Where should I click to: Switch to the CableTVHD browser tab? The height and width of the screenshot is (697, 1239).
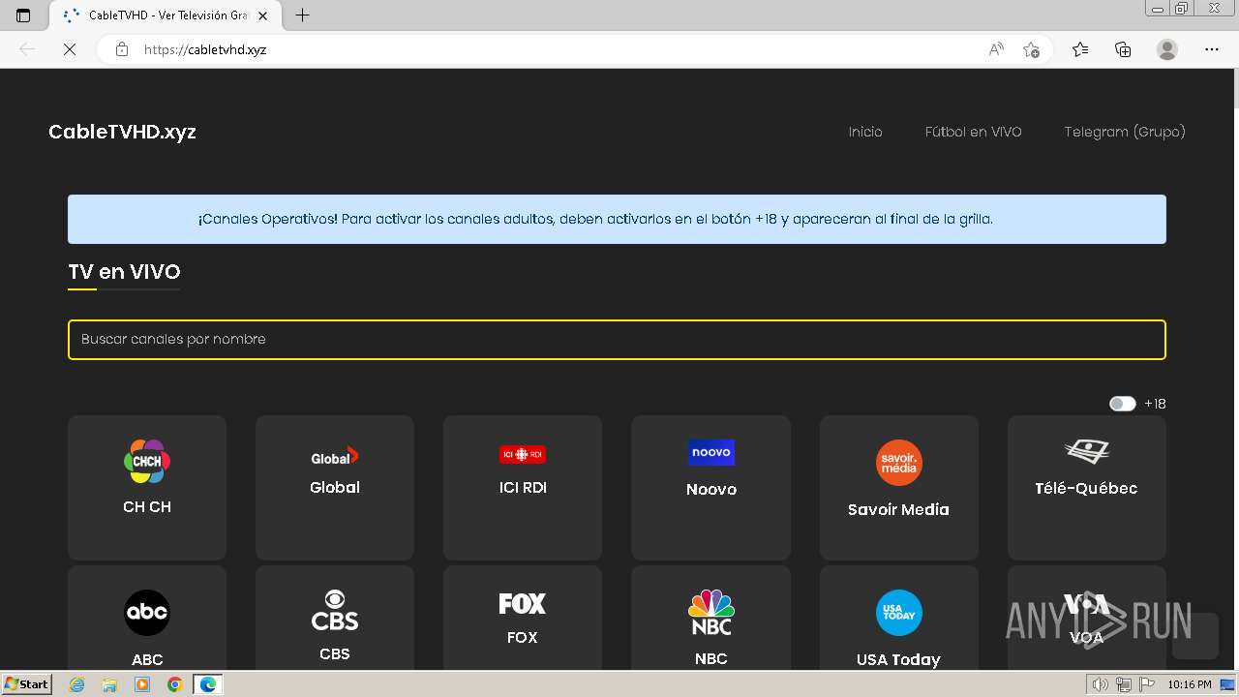(x=165, y=15)
